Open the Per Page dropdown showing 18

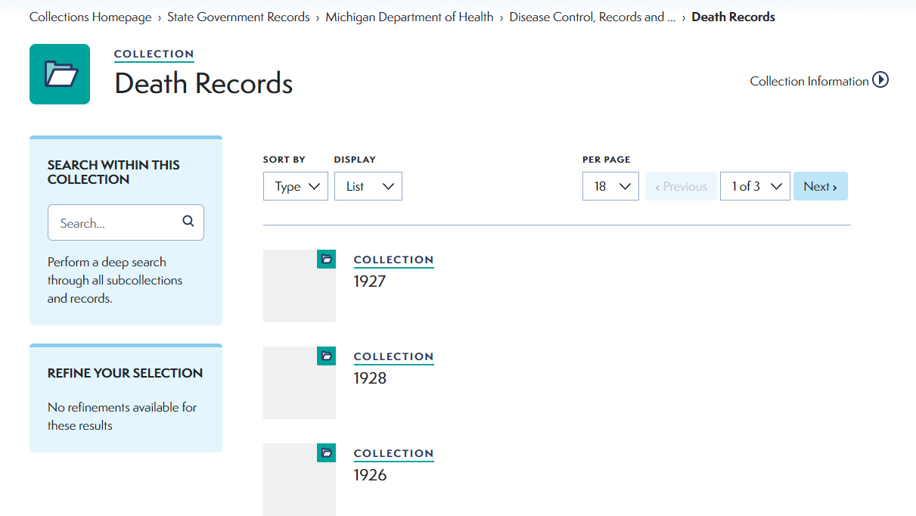(x=610, y=185)
